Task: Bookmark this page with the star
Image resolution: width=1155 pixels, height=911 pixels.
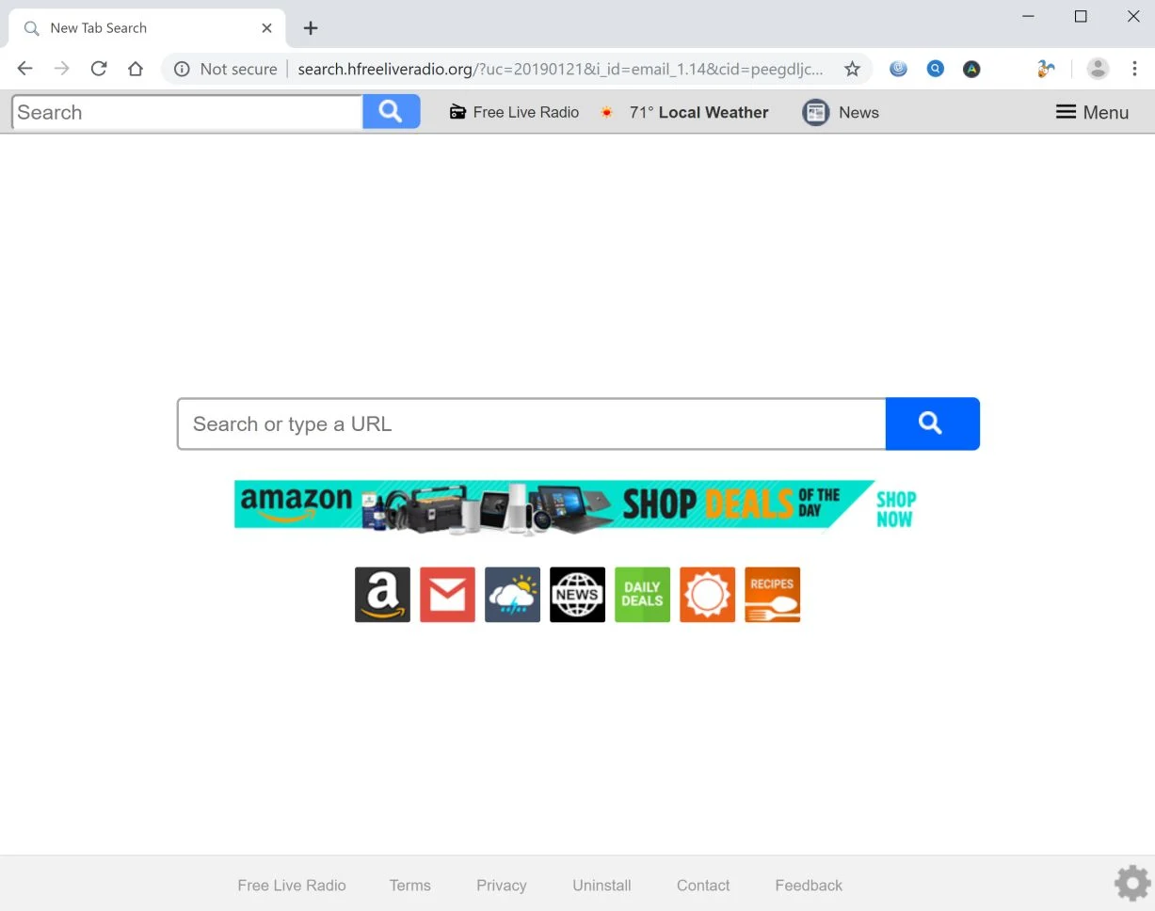Action: coord(852,69)
